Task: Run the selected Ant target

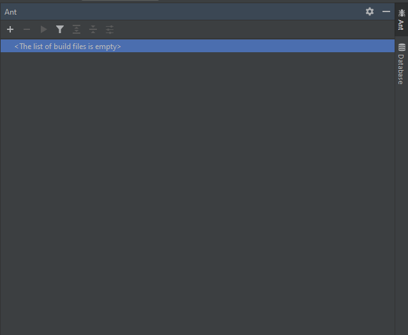Action: click(x=43, y=29)
